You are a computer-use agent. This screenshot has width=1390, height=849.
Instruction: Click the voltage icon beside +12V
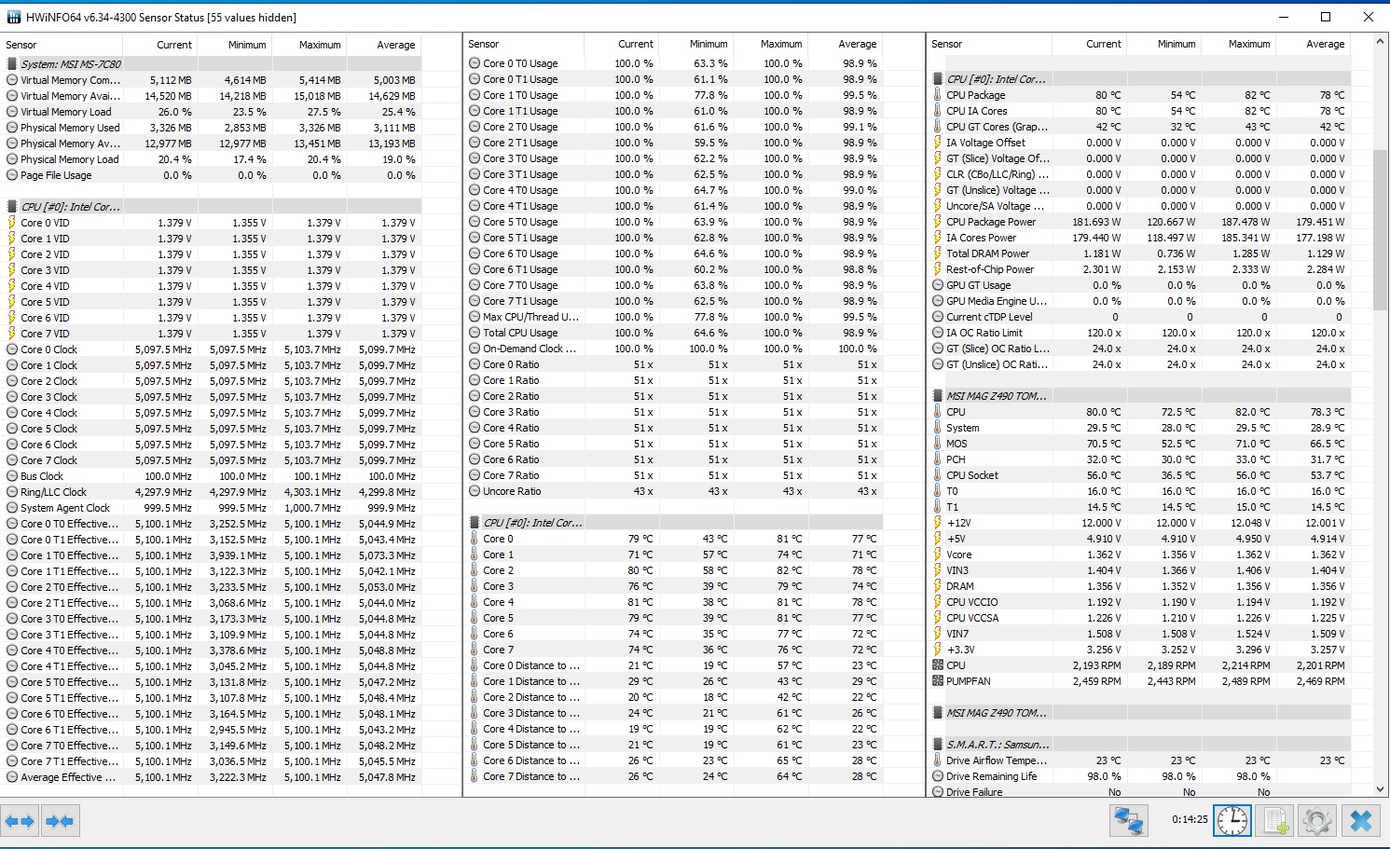click(x=938, y=523)
